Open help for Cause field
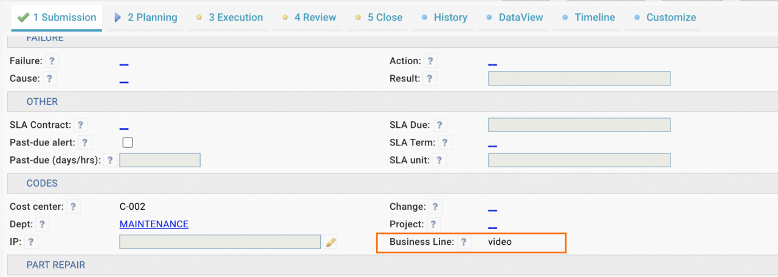The height and width of the screenshot is (277, 778). [x=50, y=79]
